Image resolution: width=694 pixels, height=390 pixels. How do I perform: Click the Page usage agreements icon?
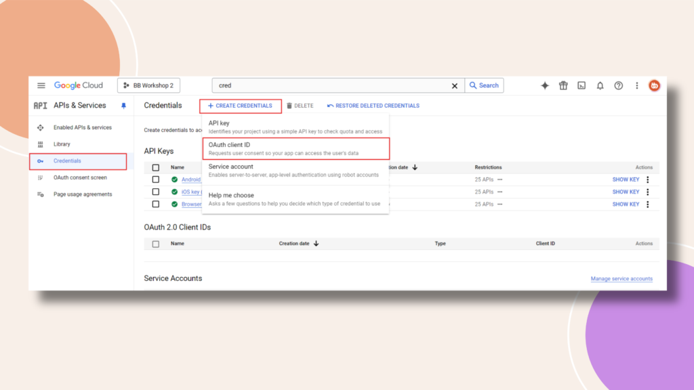point(40,194)
